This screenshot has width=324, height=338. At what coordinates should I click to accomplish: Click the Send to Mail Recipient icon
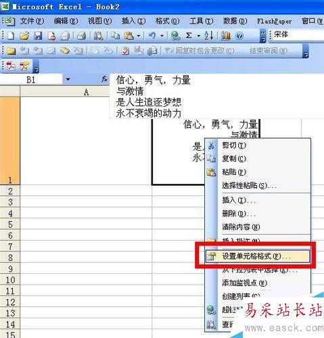pyautogui.click(x=152, y=51)
